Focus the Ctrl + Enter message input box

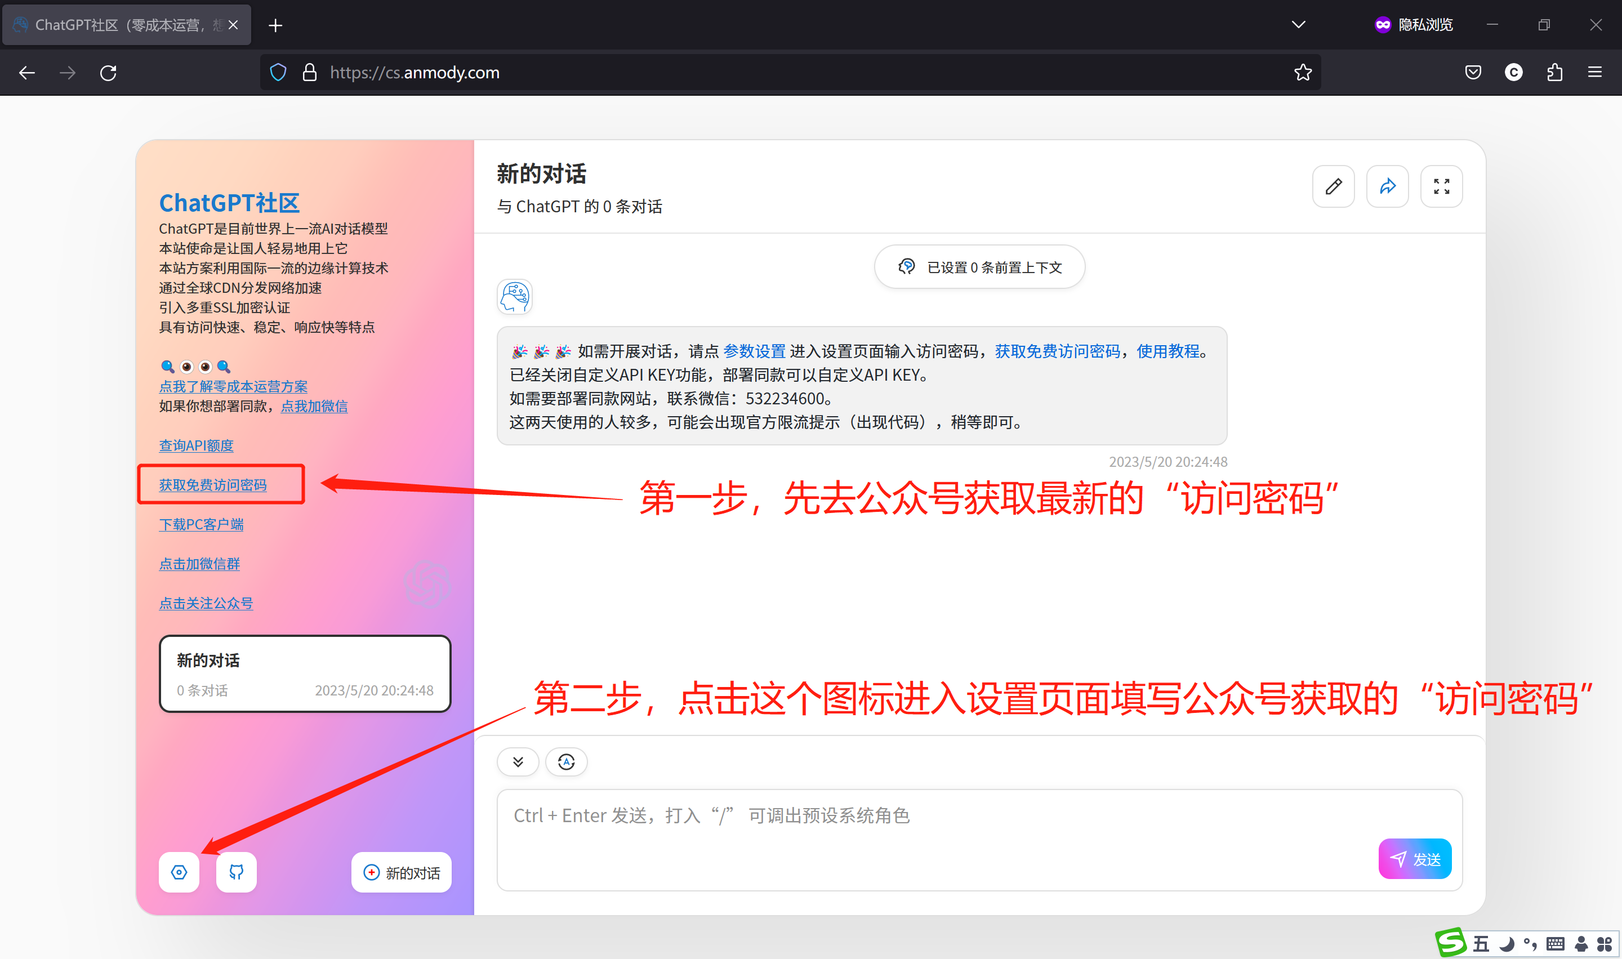pos(979,840)
